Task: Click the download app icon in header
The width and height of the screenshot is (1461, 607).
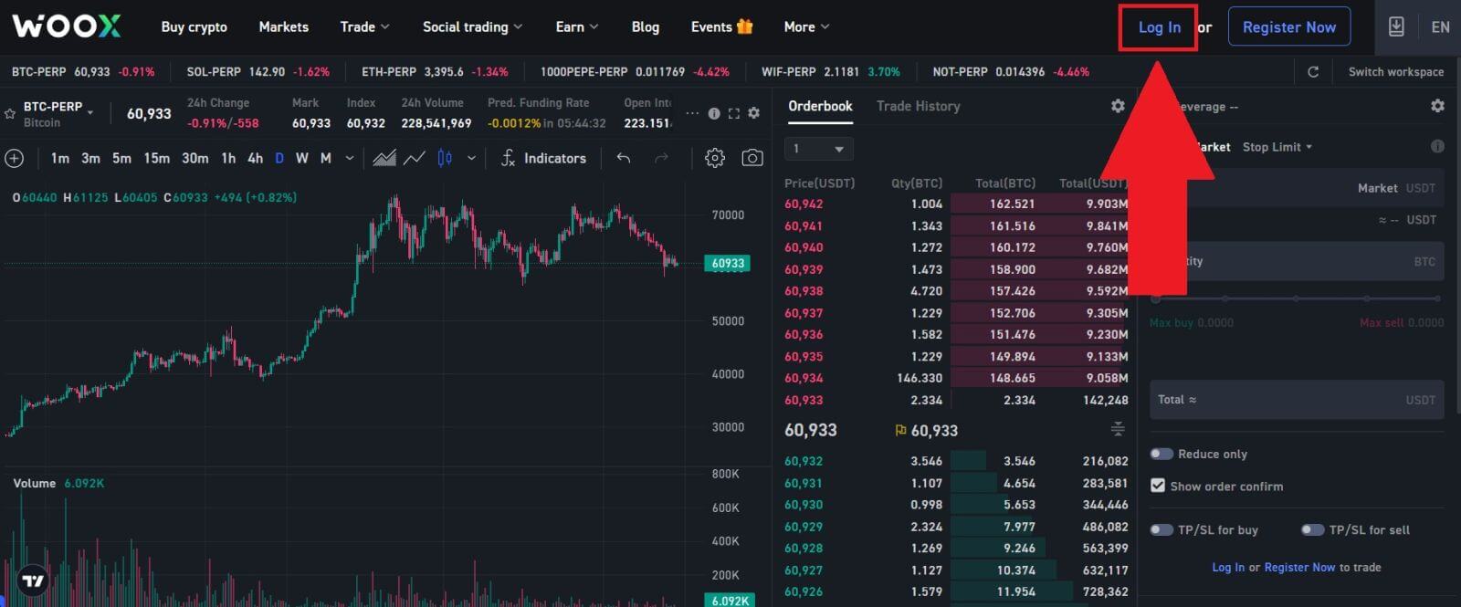Action: (x=1396, y=27)
